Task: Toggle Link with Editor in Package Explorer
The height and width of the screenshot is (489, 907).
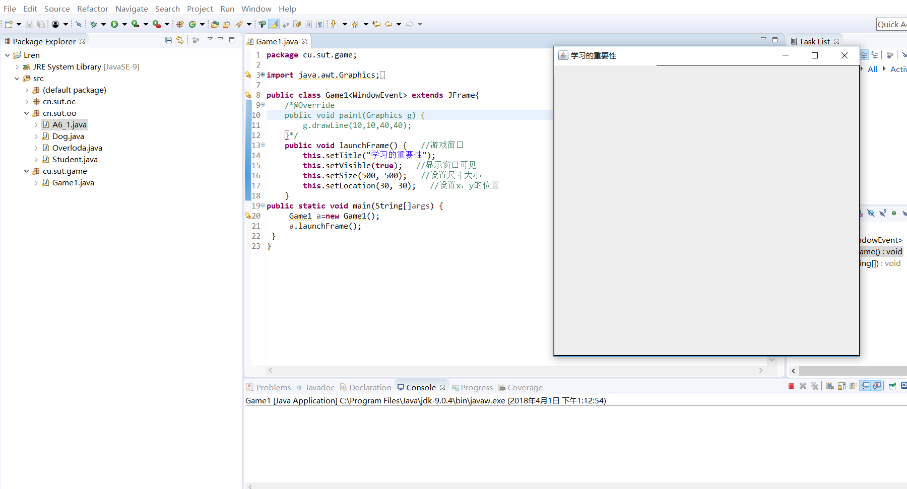Action: (180, 40)
